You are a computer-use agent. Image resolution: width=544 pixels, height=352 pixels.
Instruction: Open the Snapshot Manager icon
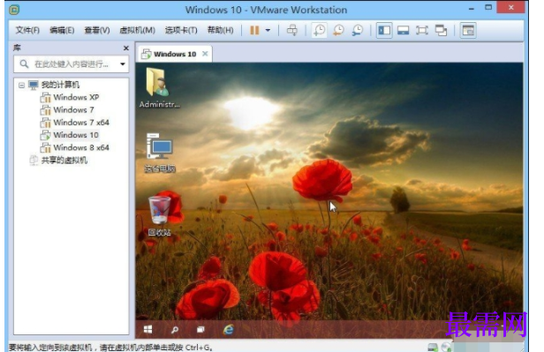(357, 31)
